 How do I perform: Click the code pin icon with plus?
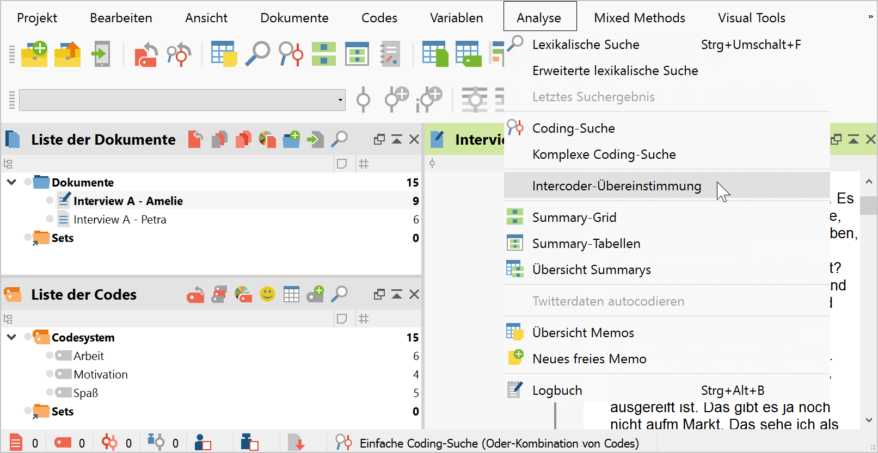397,100
